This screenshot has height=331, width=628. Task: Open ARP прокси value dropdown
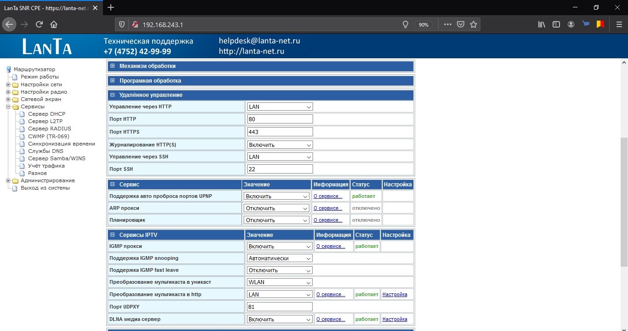(x=277, y=208)
